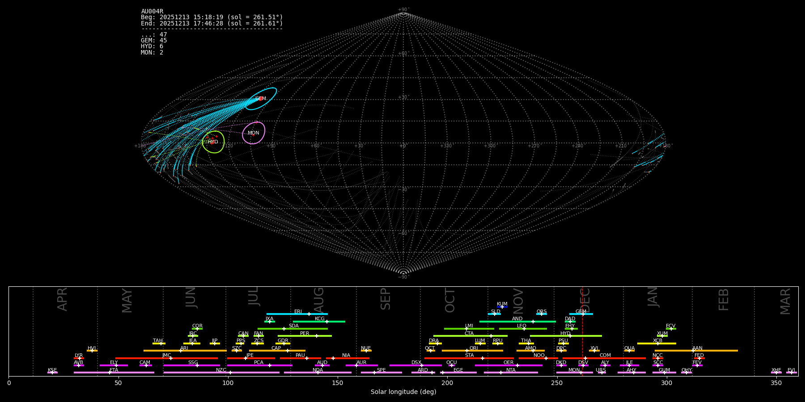Click the KSE shower label in timeline
Image resolution: width=805 pixels, height=402 pixels.
(52, 370)
